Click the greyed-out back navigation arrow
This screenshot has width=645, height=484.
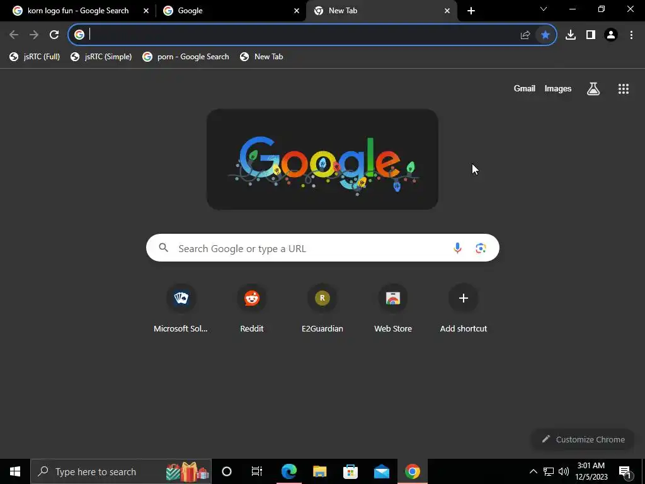(14, 35)
